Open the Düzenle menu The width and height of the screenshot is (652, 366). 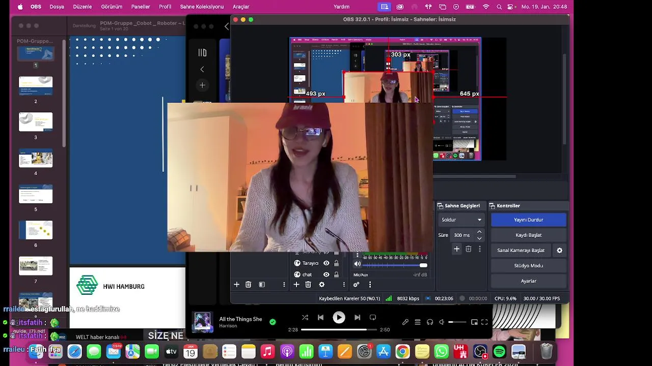point(82,7)
